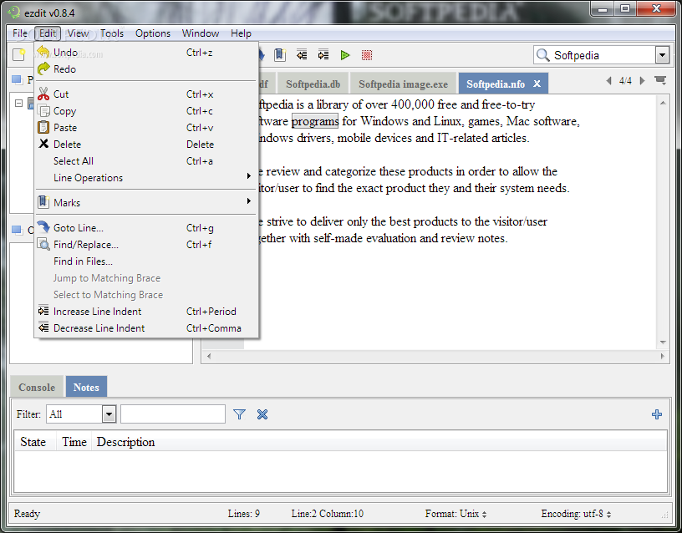The width and height of the screenshot is (682, 533).
Task: Choose Undo from the Edit menu
Action: pos(146,52)
